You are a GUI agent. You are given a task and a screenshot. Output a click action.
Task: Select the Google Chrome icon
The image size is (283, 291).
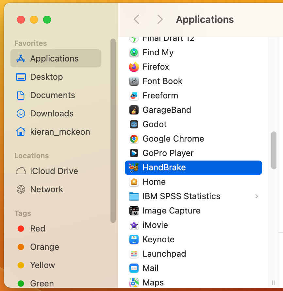click(134, 139)
